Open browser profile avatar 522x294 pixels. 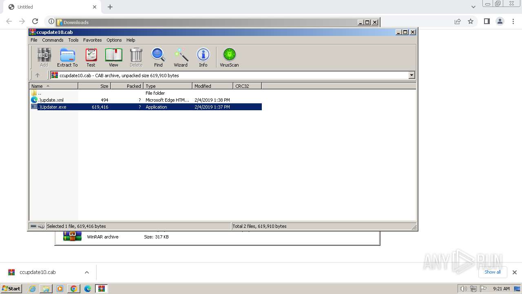(x=500, y=21)
